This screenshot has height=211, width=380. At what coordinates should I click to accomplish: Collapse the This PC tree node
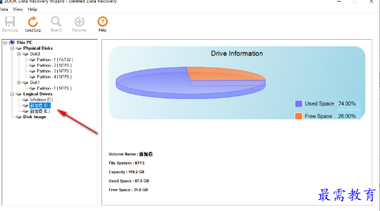pyautogui.click(x=5, y=43)
